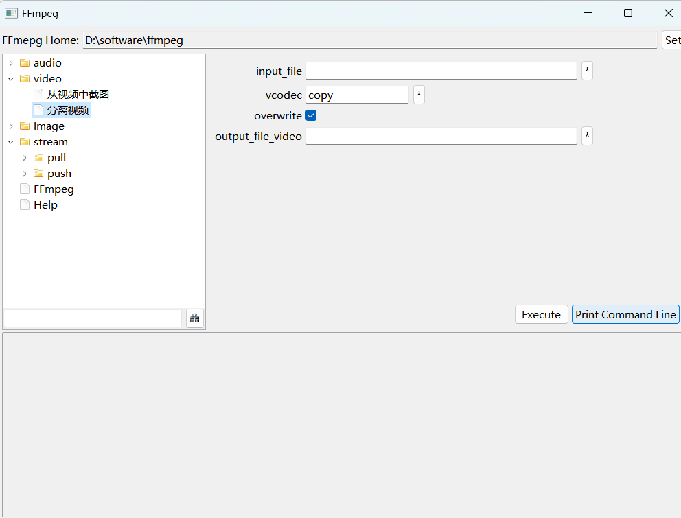Minimize the FFmpeg window
Image resolution: width=681 pixels, height=518 pixels.
[588, 13]
